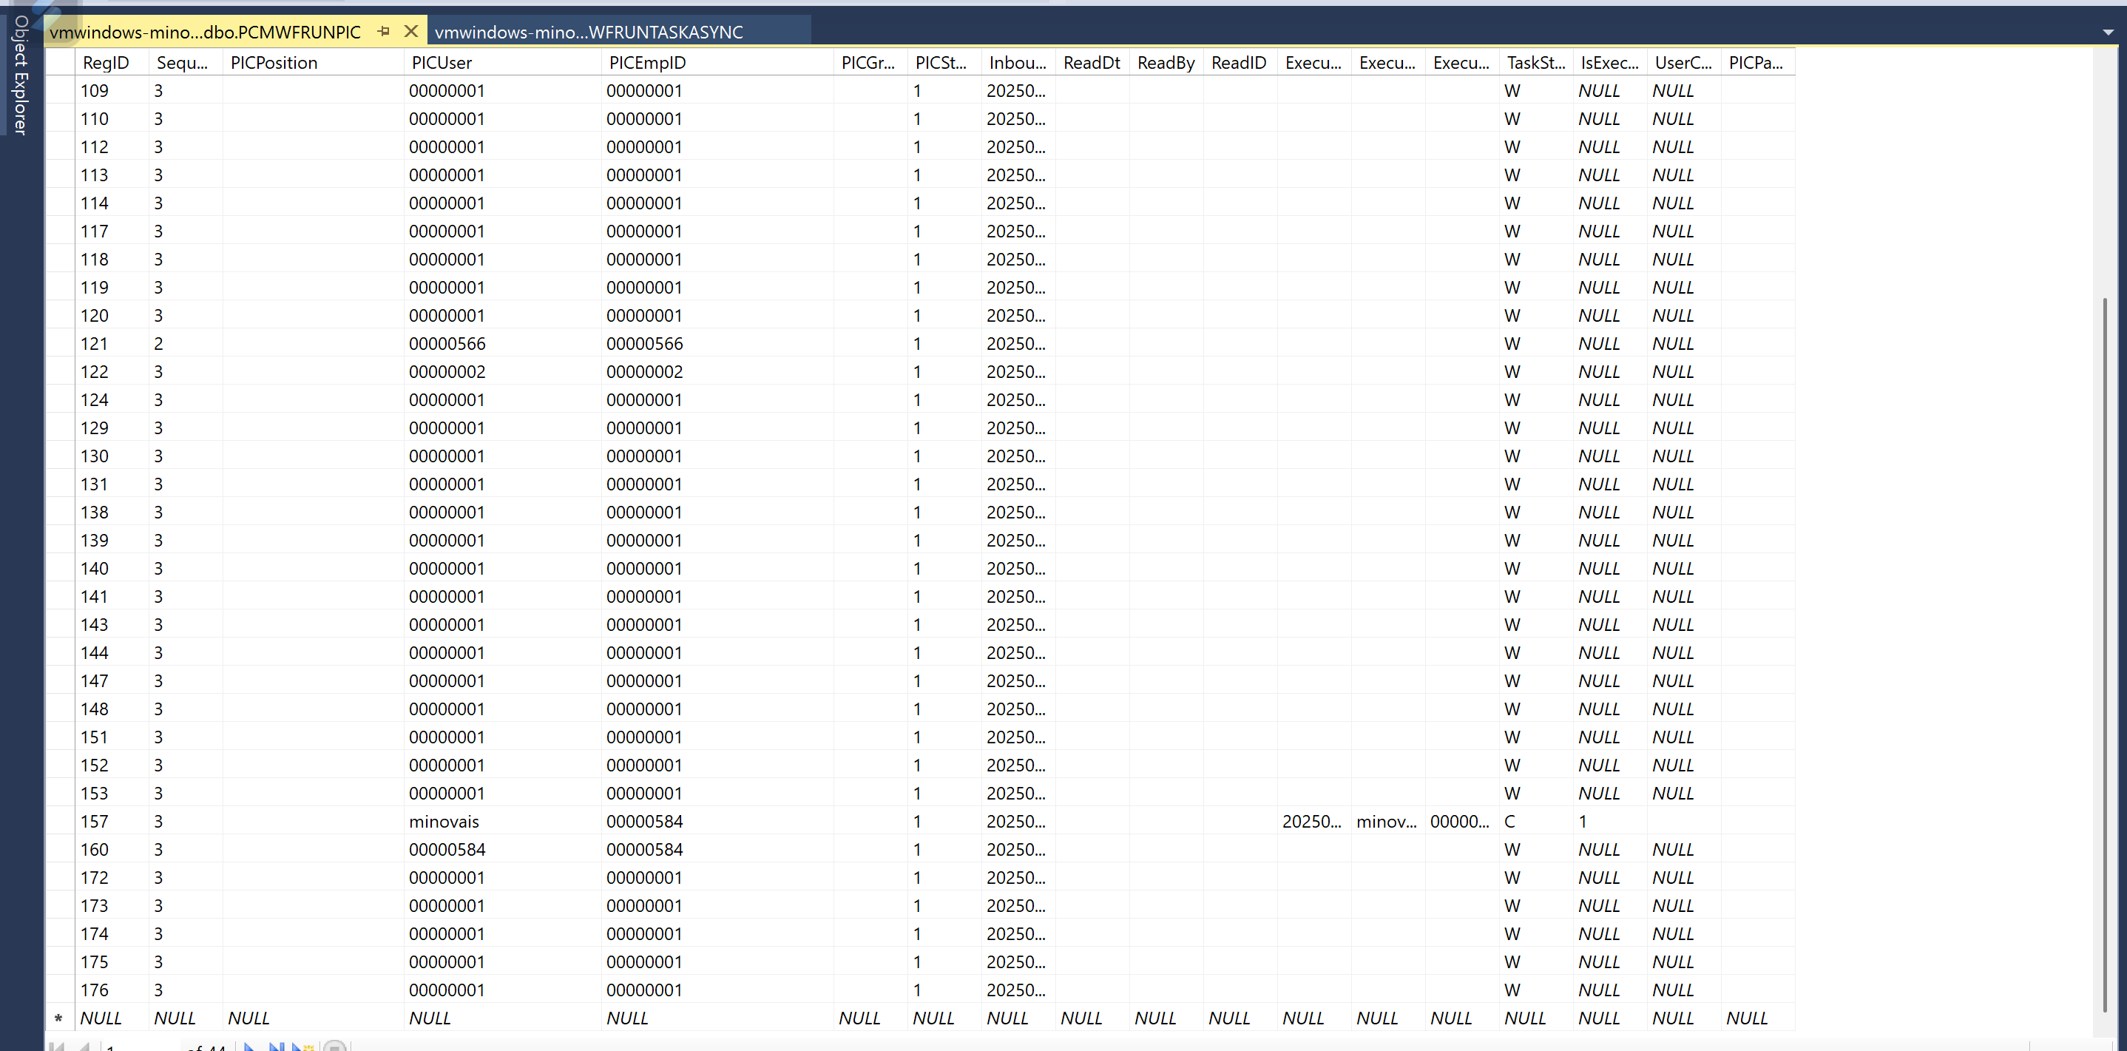
Task: Click the ReadID column header
Action: (x=1240, y=63)
